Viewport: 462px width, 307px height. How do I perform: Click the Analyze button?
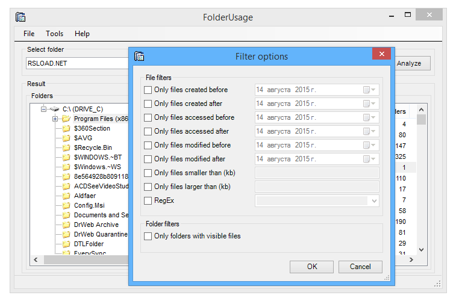[413, 63]
